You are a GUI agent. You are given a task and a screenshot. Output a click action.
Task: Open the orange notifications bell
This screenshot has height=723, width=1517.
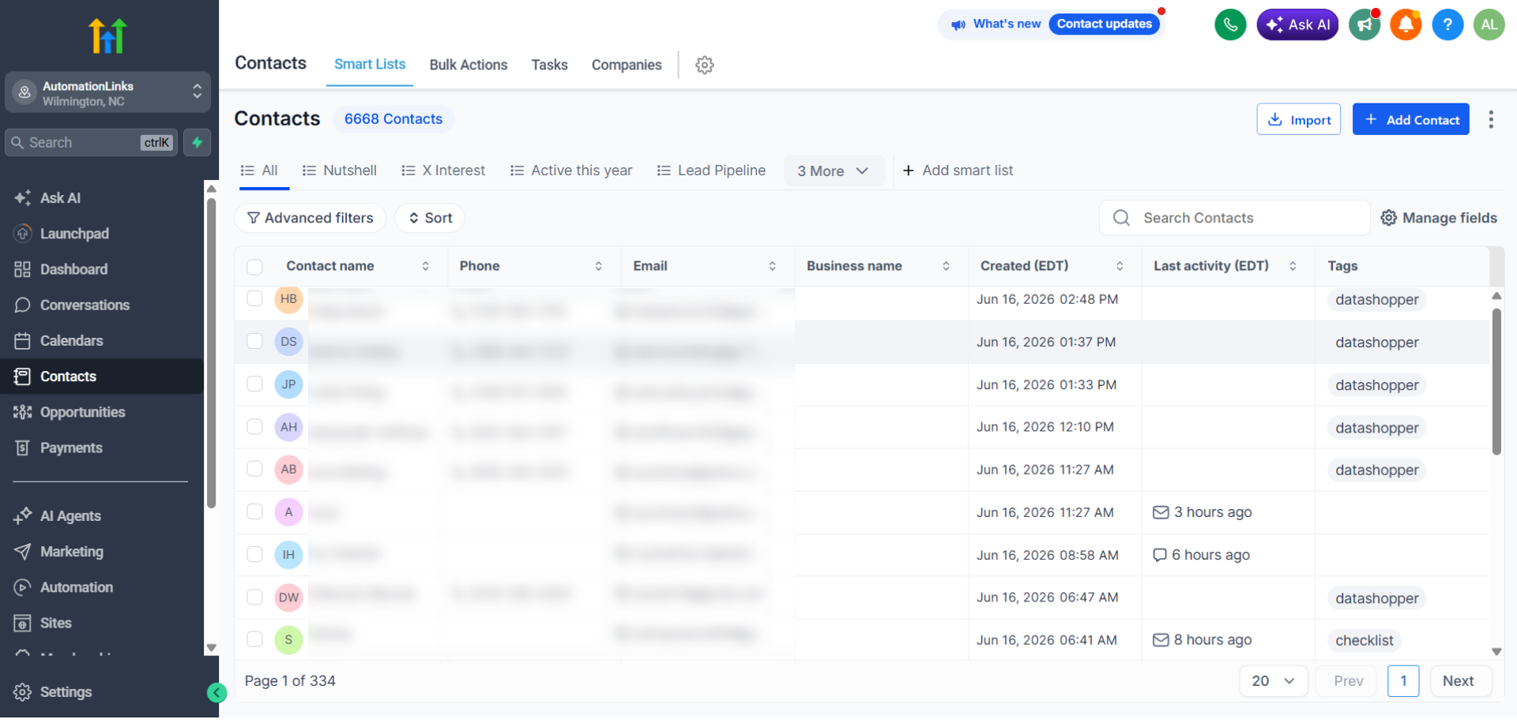tap(1406, 24)
